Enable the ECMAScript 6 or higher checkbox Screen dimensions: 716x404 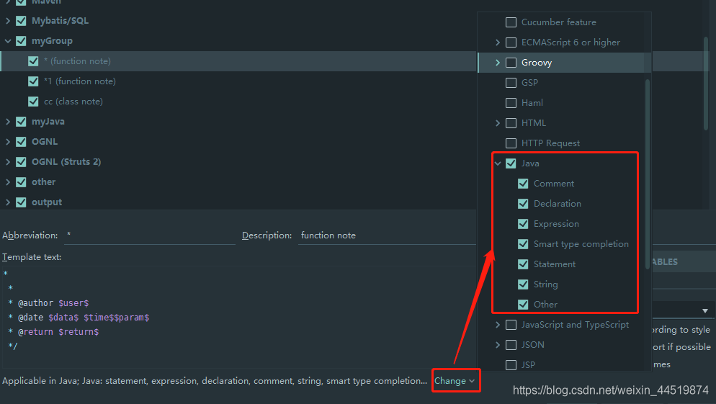[511, 42]
